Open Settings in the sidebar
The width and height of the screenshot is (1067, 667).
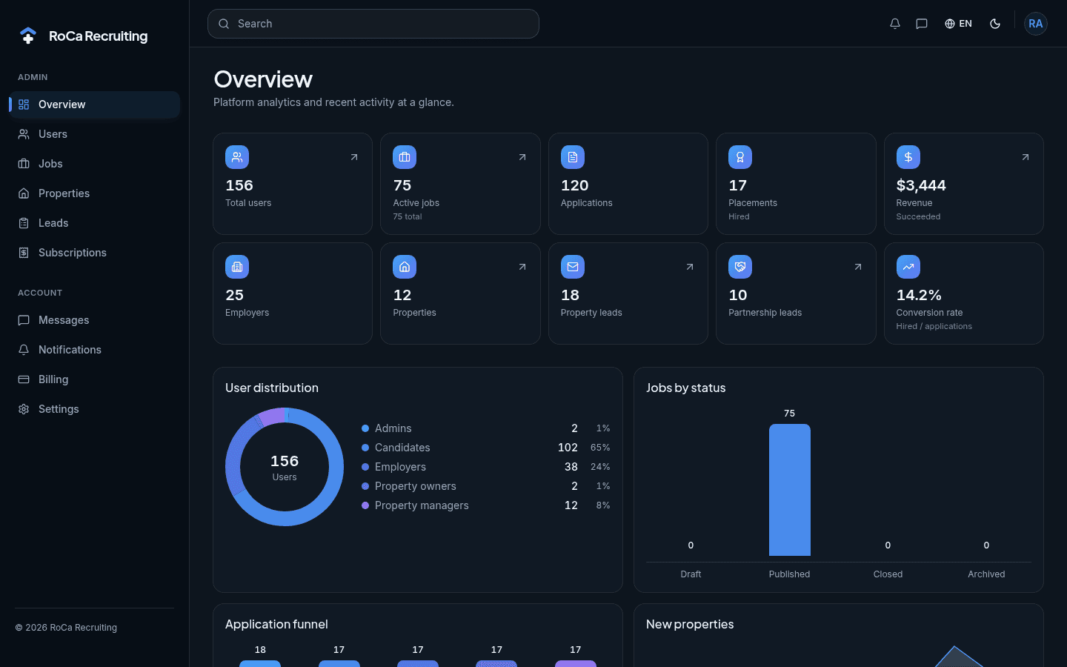(95, 409)
